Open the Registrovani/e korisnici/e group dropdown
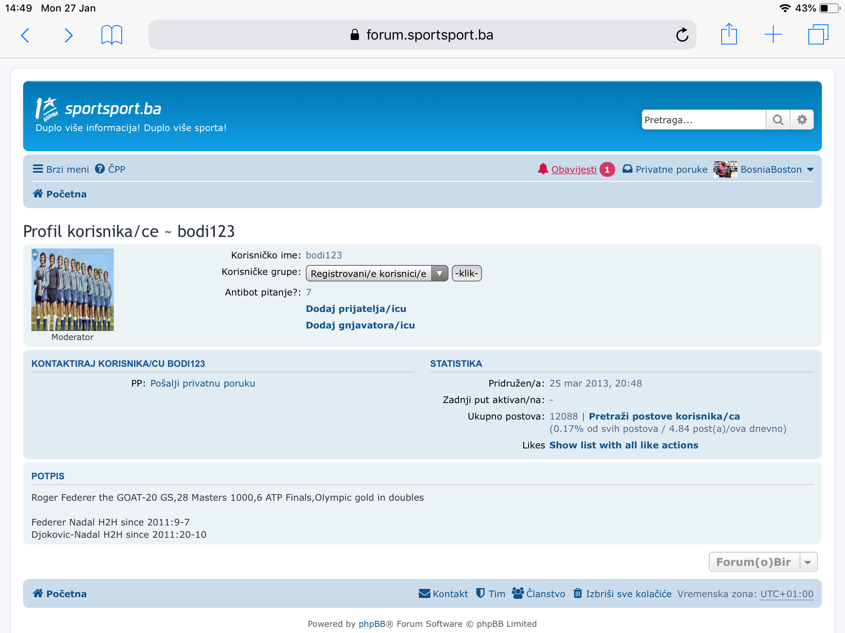Viewport: 845px width, 633px height. (376, 274)
